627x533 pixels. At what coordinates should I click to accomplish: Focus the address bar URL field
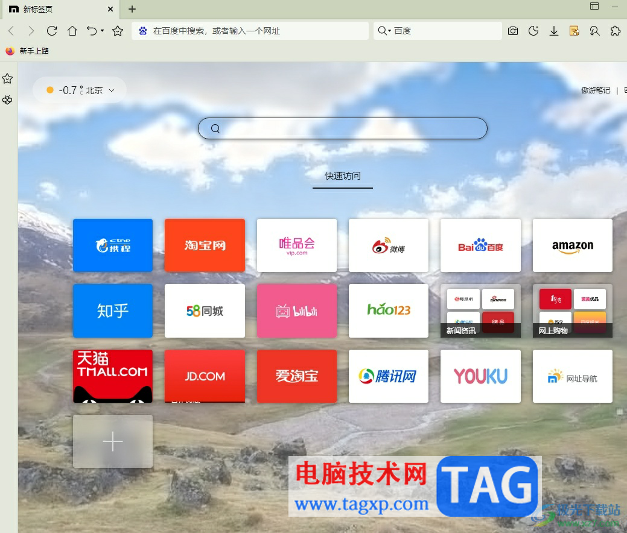pos(250,31)
